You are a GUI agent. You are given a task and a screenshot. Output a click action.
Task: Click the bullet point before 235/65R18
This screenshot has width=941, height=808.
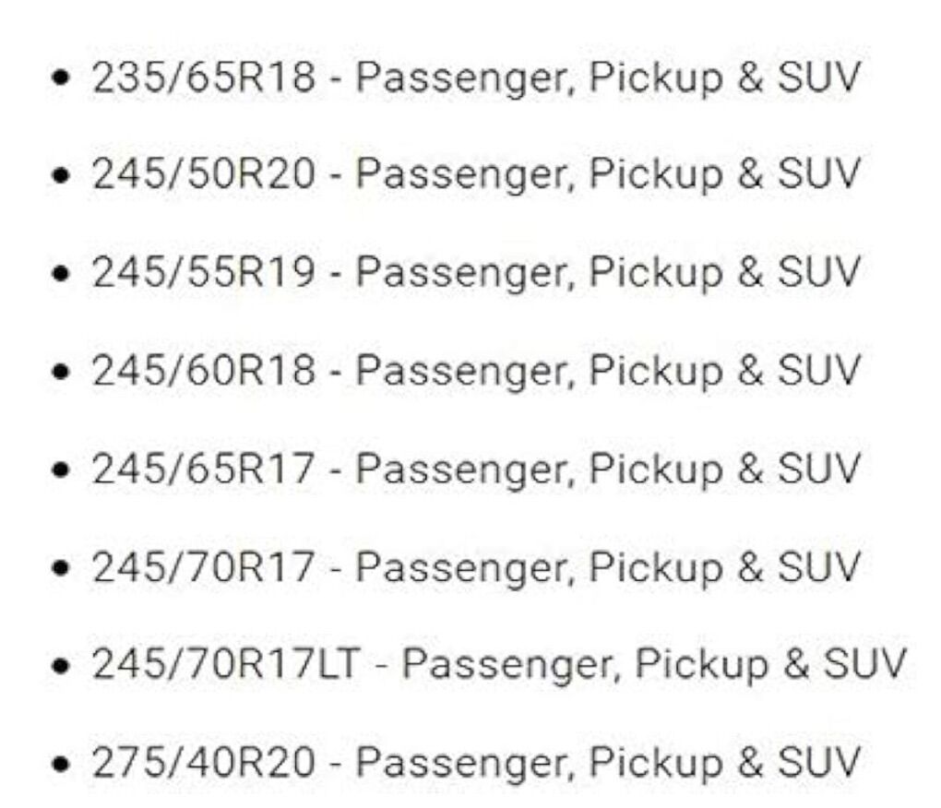[x=64, y=80]
